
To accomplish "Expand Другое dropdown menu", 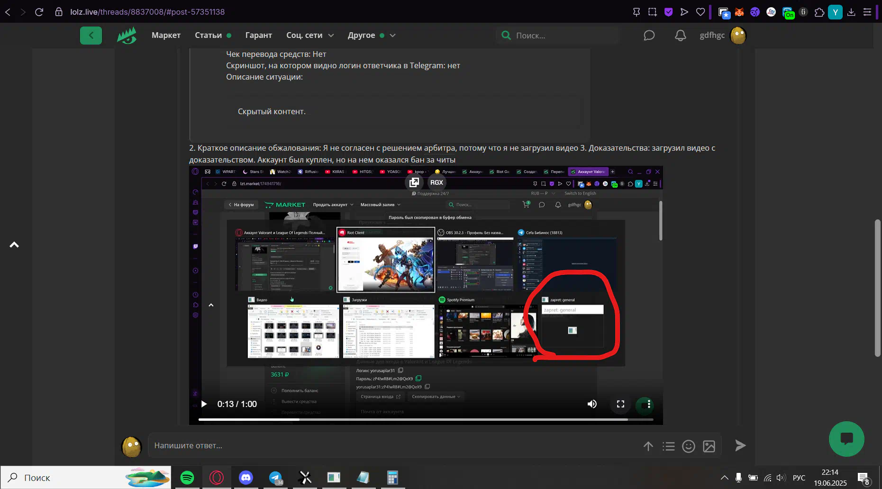I will point(372,35).
